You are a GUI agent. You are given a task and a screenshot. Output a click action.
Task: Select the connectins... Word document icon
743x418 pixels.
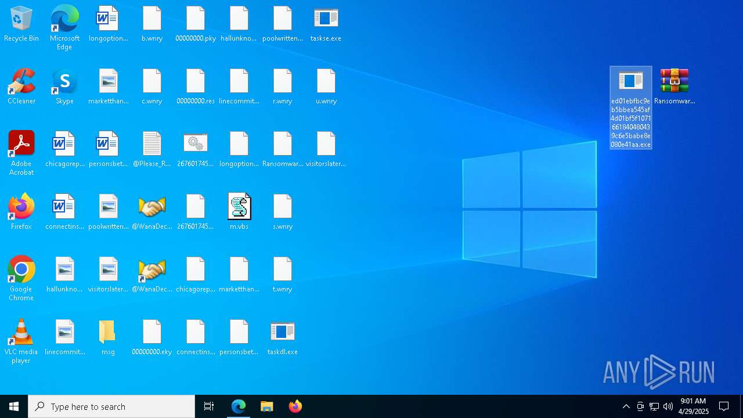click(x=64, y=212)
